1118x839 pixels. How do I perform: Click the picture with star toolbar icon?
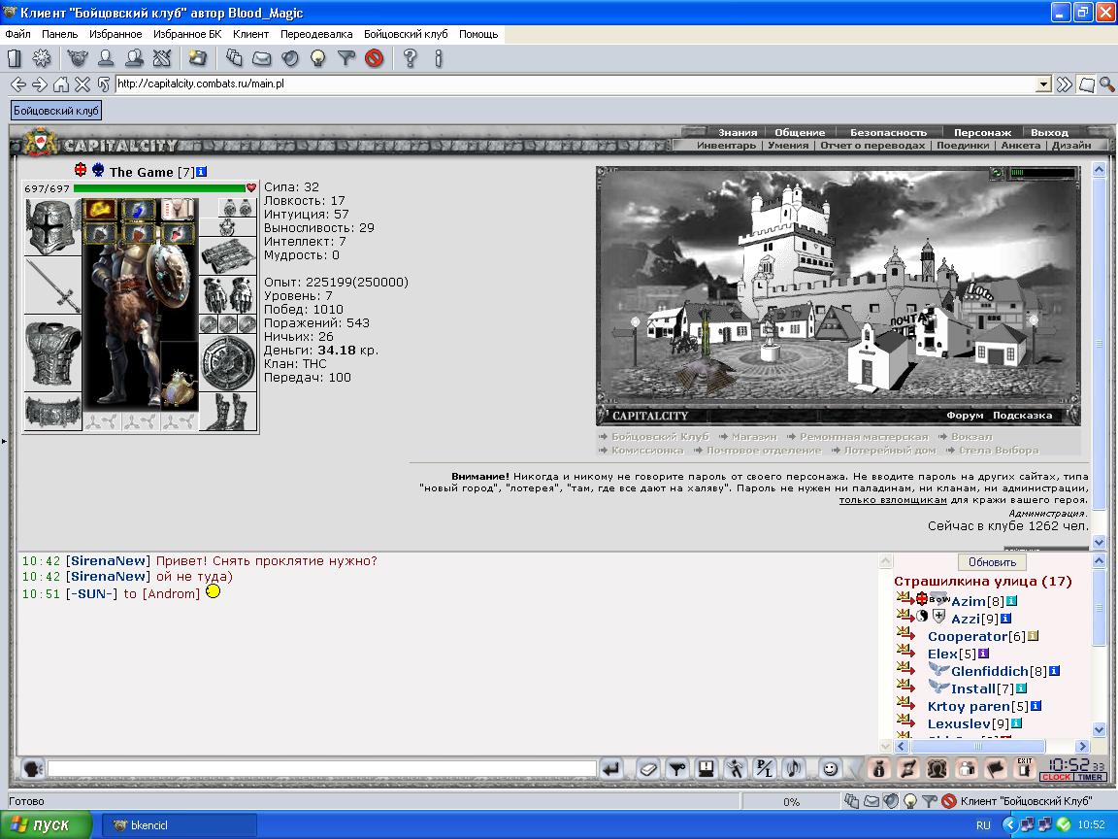(x=198, y=58)
